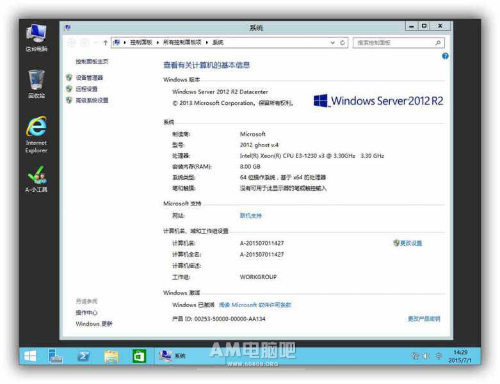Viewport: 500px width, 384px height.
Task: Click the 系统 breadcrumb item
Action: click(218, 42)
